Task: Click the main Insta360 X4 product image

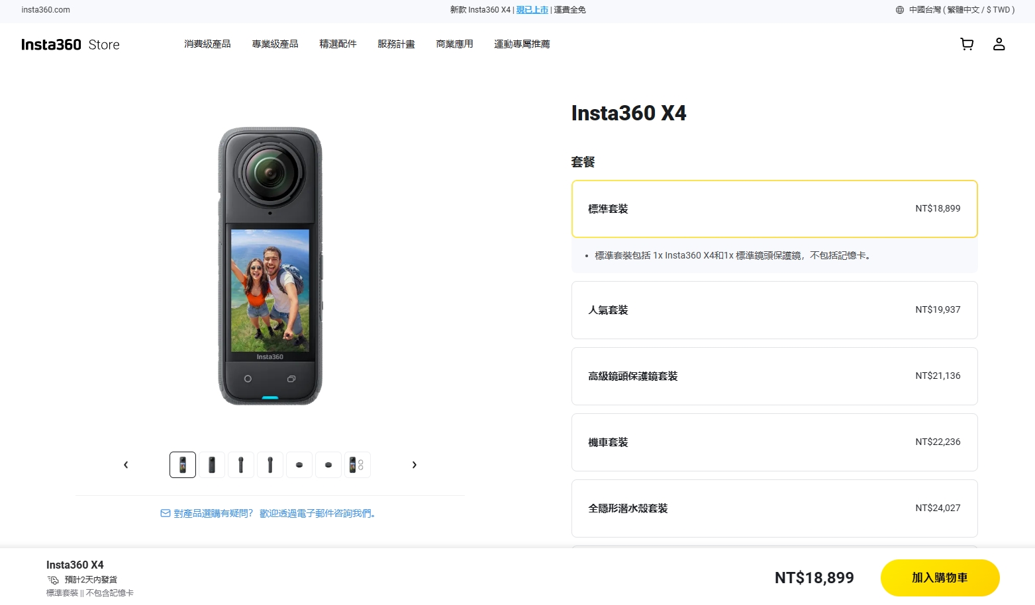Action: [270, 266]
